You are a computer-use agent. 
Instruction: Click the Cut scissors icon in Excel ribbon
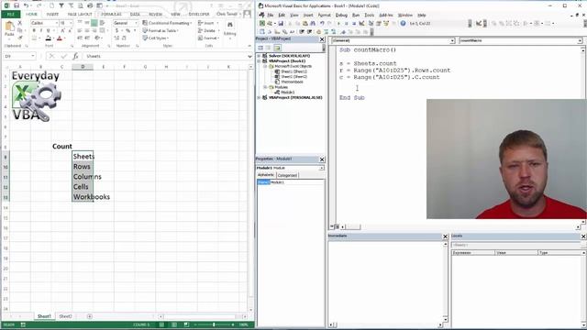pyautogui.click(x=20, y=23)
